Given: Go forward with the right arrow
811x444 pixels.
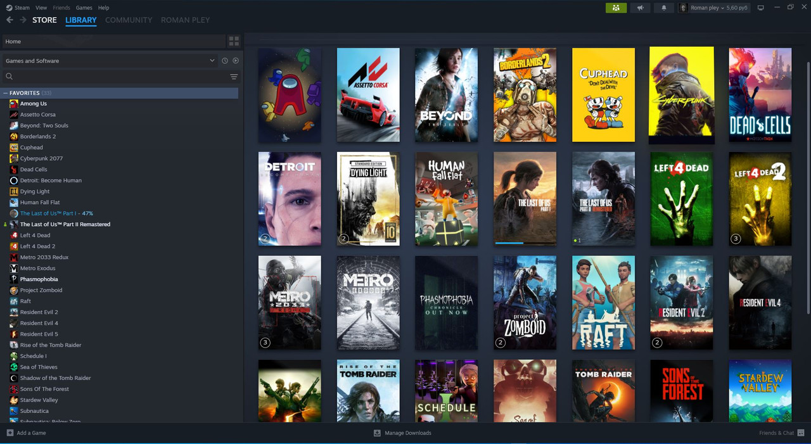Looking at the screenshot, I should (23, 20).
